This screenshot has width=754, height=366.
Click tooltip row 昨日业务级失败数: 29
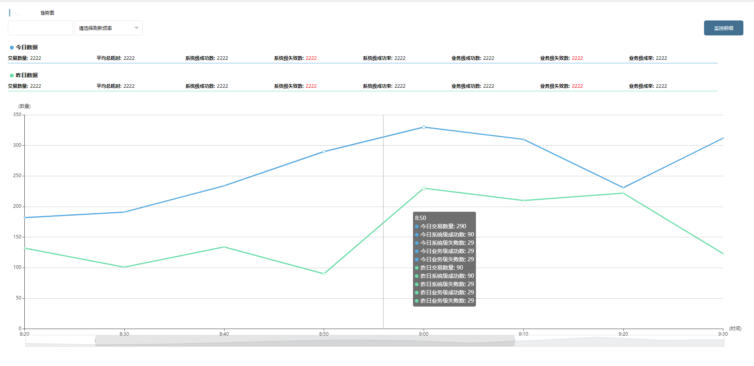coord(444,301)
